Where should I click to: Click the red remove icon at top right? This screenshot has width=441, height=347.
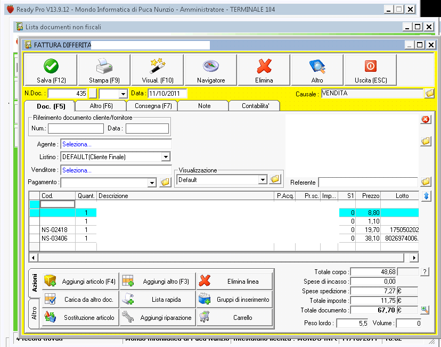426,119
